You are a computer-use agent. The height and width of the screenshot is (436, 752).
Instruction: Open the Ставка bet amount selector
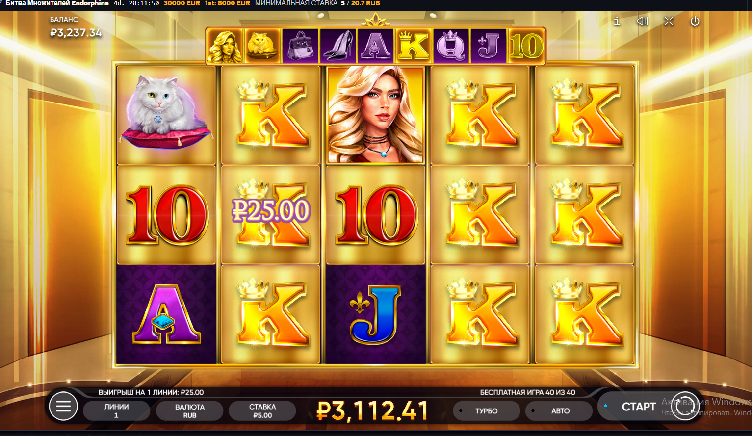(262, 411)
